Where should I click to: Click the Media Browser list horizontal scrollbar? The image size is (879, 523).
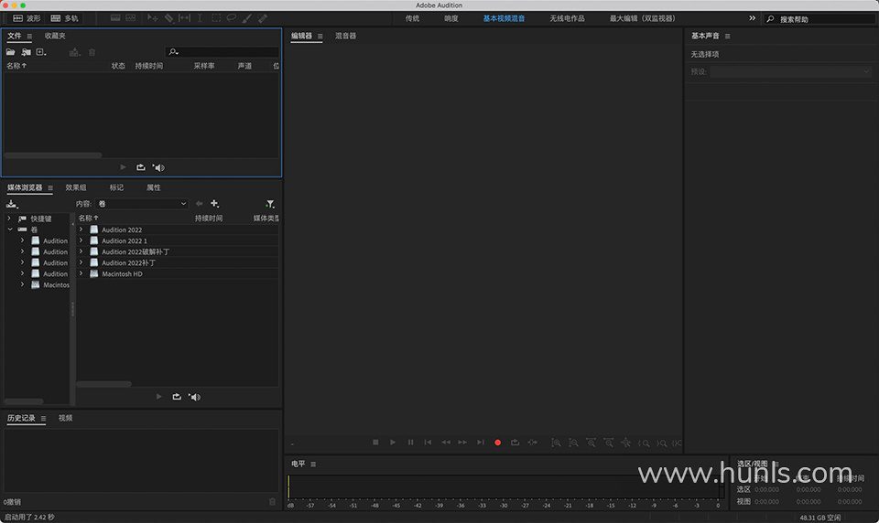tap(103, 384)
